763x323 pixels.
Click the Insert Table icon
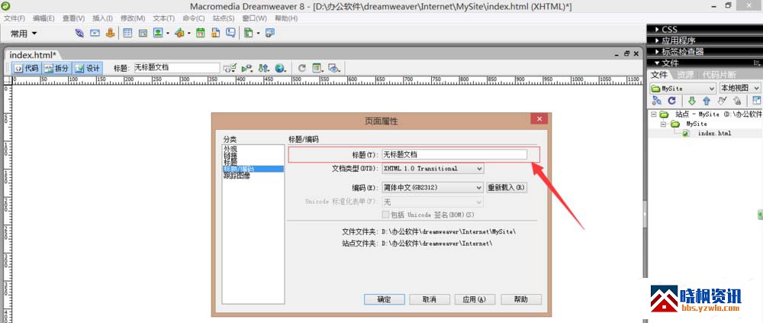click(x=127, y=33)
